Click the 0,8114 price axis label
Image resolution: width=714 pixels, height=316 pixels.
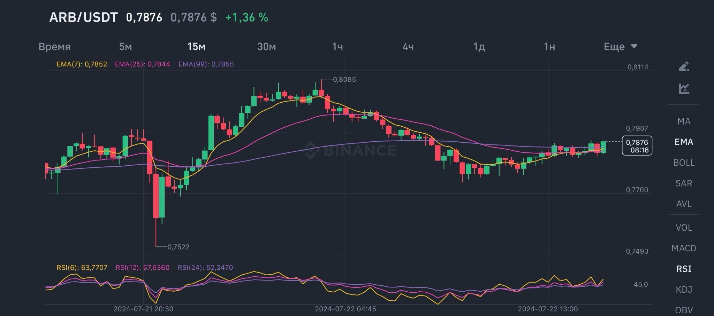(x=638, y=67)
